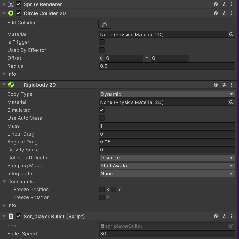This screenshot has width=239, height=239.
Task: Open the Sleeping Mode dropdown
Action: [167, 166]
